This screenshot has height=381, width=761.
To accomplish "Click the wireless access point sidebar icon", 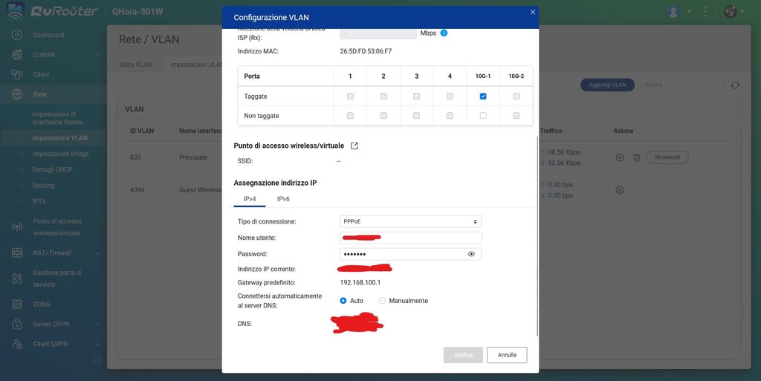I will (x=17, y=227).
